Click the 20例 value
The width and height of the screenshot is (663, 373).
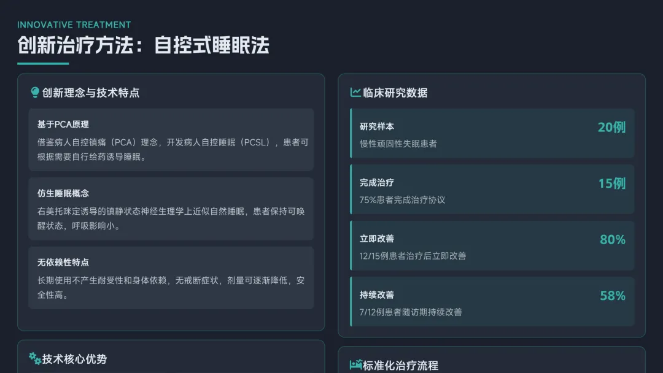(611, 127)
